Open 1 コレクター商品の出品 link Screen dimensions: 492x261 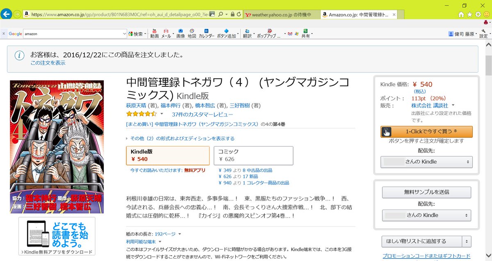pyautogui.click(x=266, y=183)
